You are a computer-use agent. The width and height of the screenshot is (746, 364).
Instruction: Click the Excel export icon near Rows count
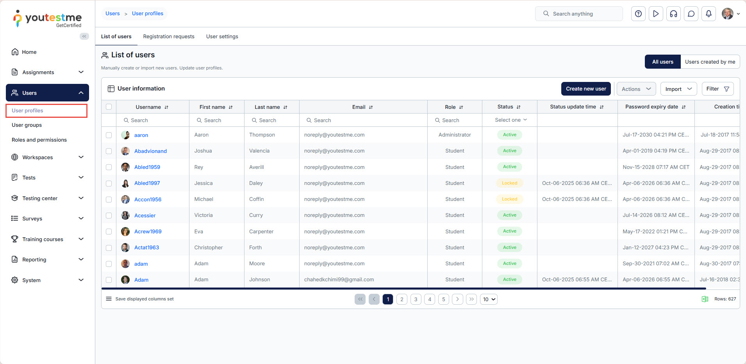point(705,299)
